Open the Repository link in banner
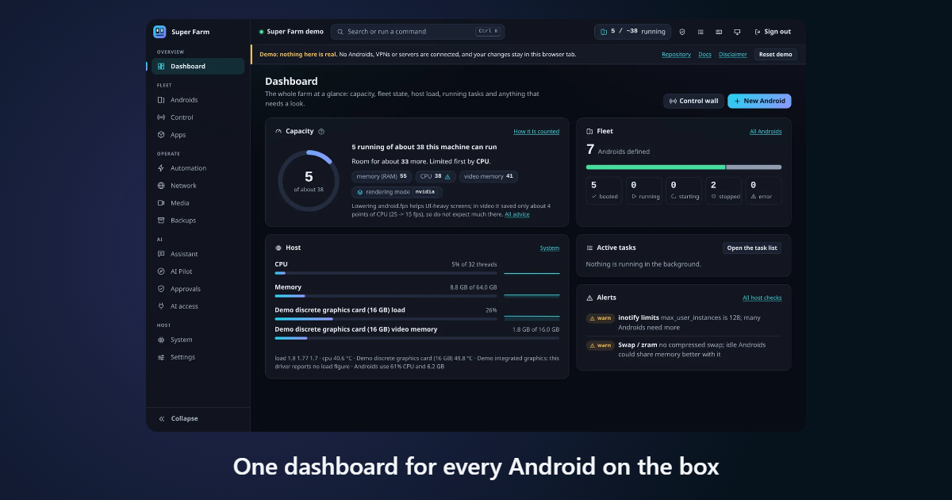Viewport: 952px width, 500px height. point(676,55)
